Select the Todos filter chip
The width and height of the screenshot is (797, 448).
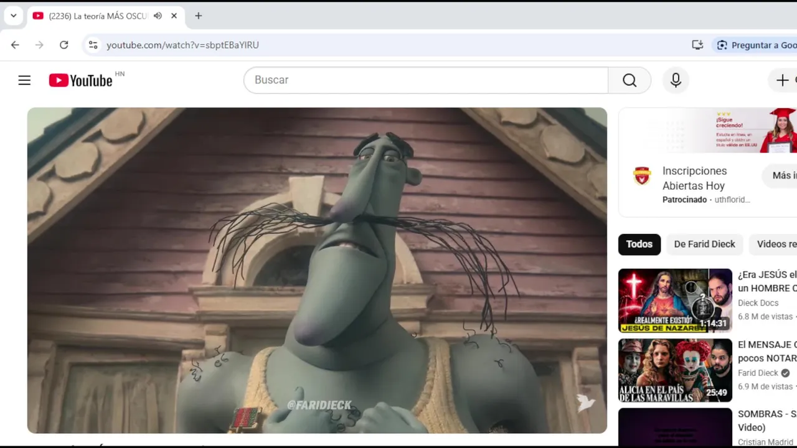639,244
